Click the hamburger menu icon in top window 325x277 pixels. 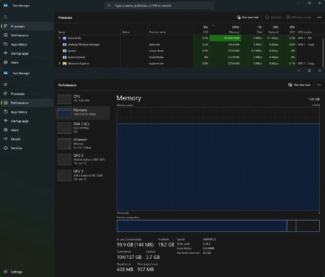(x=6, y=17)
